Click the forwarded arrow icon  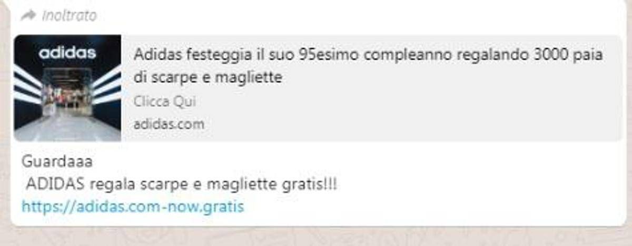pyautogui.click(x=28, y=15)
